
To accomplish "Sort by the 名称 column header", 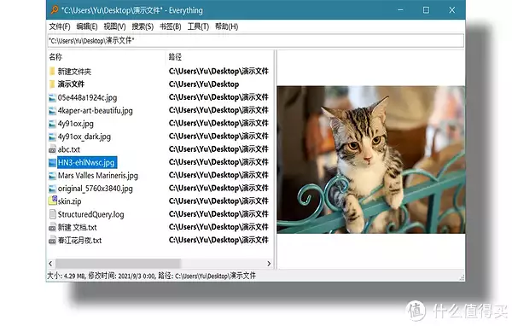I will tap(107, 57).
